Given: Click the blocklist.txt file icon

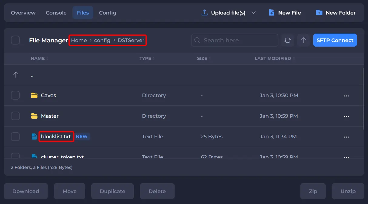Looking at the screenshot, I should point(34,137).
